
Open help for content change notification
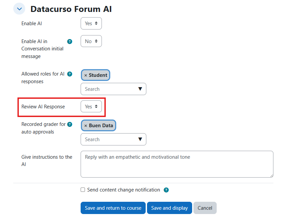coord(166,190)
